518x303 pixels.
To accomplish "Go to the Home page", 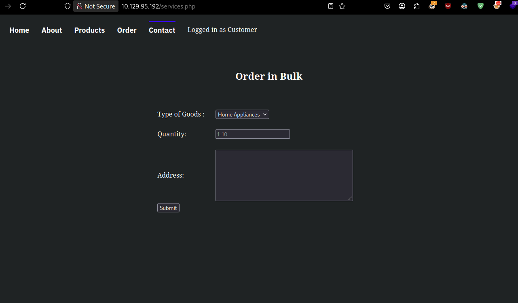I will [19, 30].
